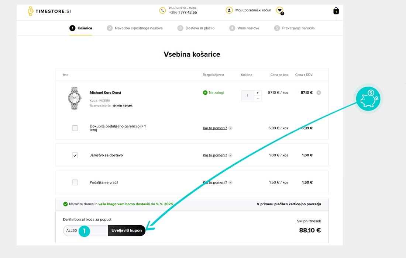Enable extended warranty checkbox
The width and height of the screenshot is (406, 258).
[75, 128]
